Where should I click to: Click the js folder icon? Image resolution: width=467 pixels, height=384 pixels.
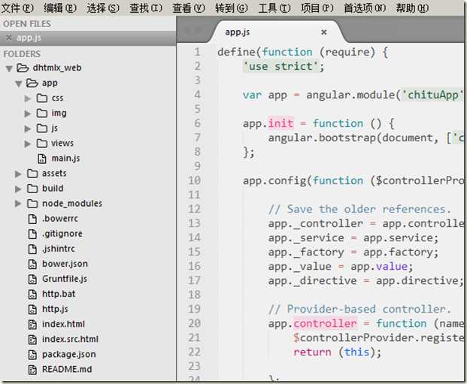pos(42,128)
